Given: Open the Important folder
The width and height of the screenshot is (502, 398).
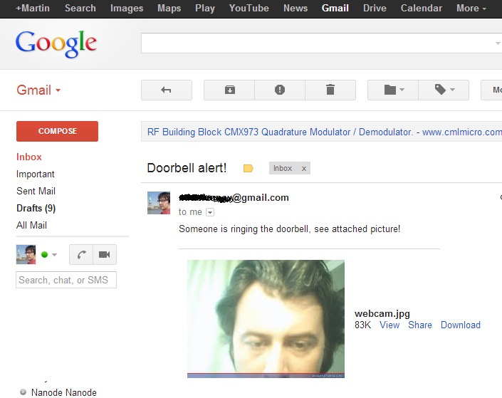Looking at the screenshot, I should (x=36, y=174).
